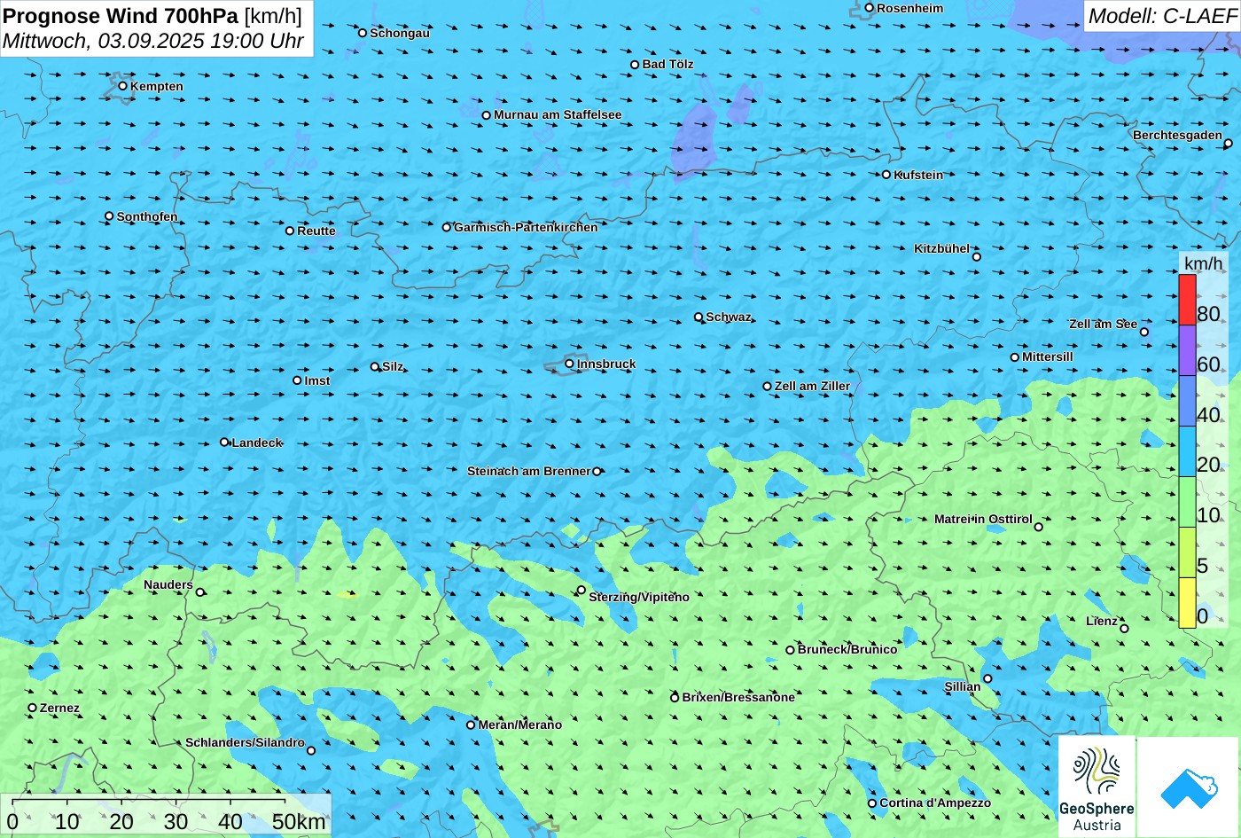
Task: Click the 'Matrei in Osttirol' label
Action: tap(983, 519)
